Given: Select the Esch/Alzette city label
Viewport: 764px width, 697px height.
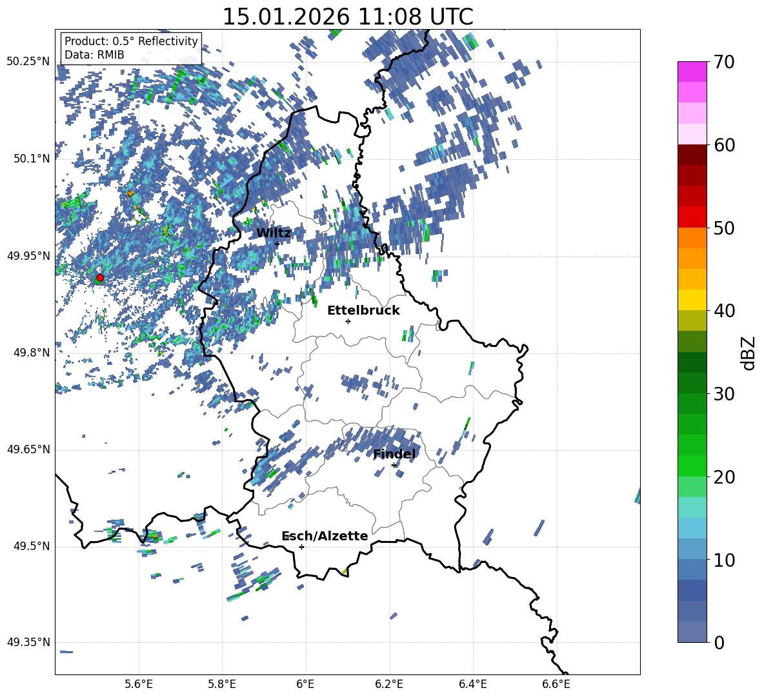Looking at the screenshot, I should (325, 536).
